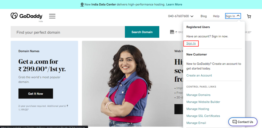Follow the Learn More banner link

click(174, 5)
